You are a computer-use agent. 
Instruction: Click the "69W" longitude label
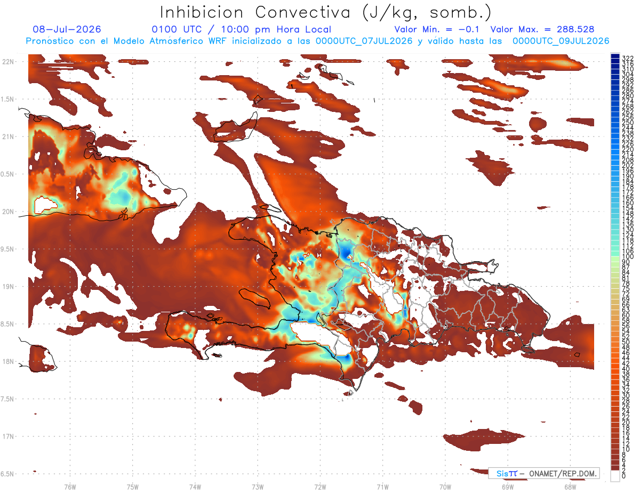point(508,487)
